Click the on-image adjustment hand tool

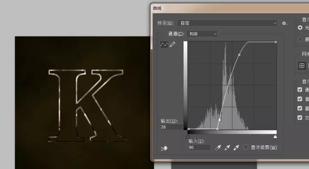tap(164, 148)
